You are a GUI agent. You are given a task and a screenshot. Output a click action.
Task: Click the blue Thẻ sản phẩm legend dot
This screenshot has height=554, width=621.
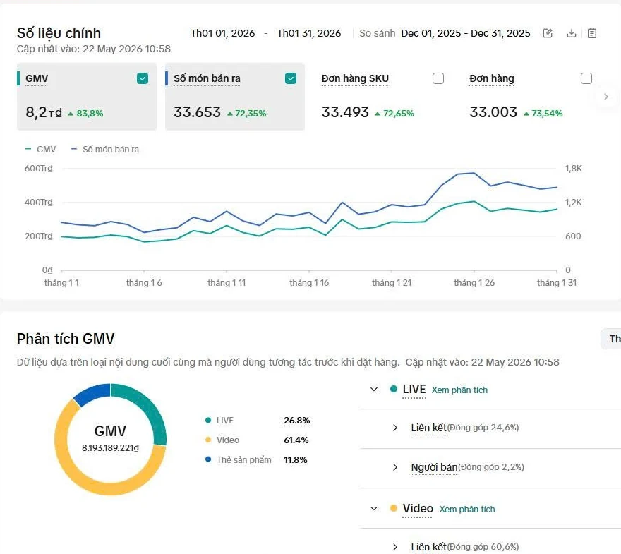pos(208,459)
